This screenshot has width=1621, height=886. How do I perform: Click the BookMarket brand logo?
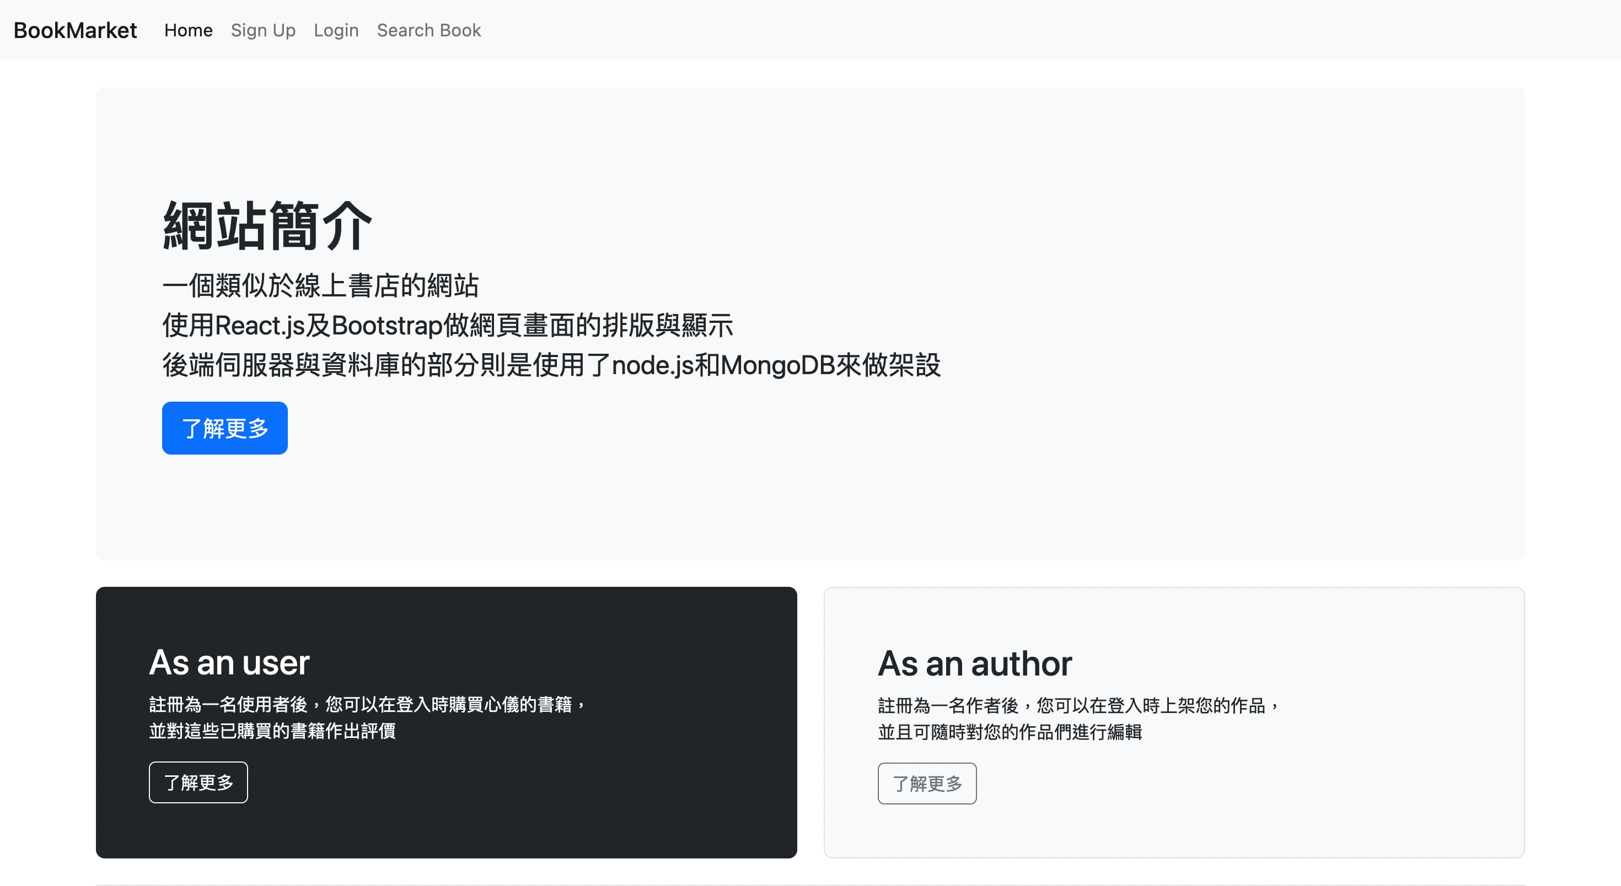[x=75, y=30]
